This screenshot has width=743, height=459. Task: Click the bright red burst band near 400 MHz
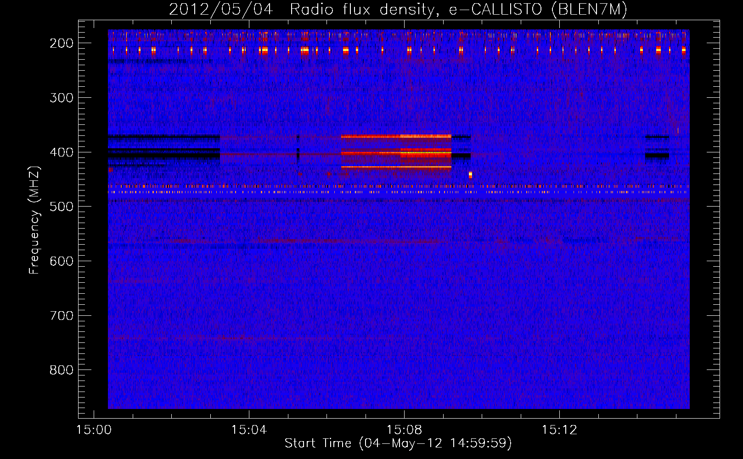[x=396, y=152]
